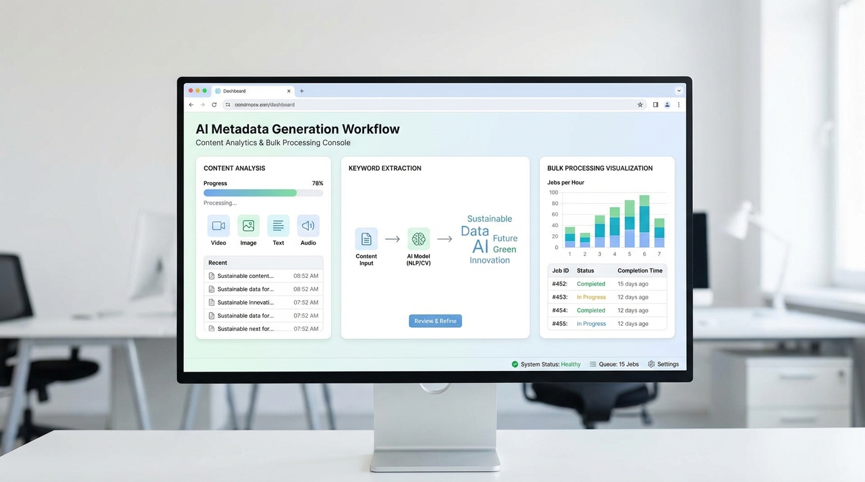Open a new tab with the plus button
This screenshot has width=865, height=482.
tap(301, 90)
